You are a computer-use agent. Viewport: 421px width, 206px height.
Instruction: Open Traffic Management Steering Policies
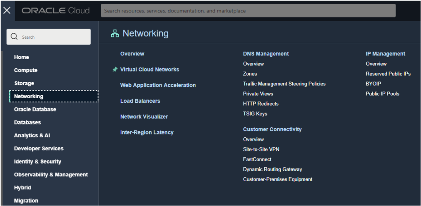(284, 84)
